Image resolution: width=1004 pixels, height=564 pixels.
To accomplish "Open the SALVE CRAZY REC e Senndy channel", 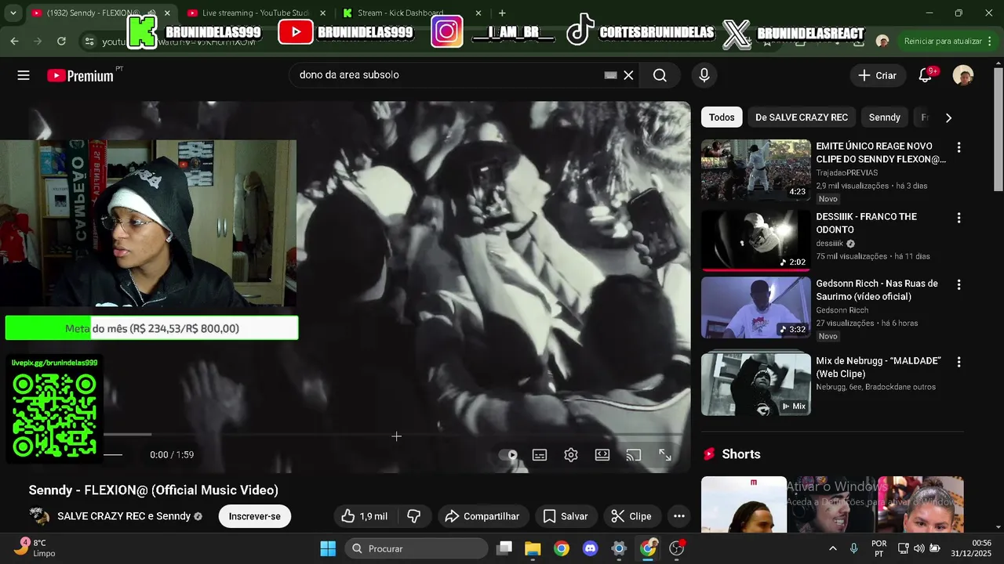I will [x=124, y=516].
